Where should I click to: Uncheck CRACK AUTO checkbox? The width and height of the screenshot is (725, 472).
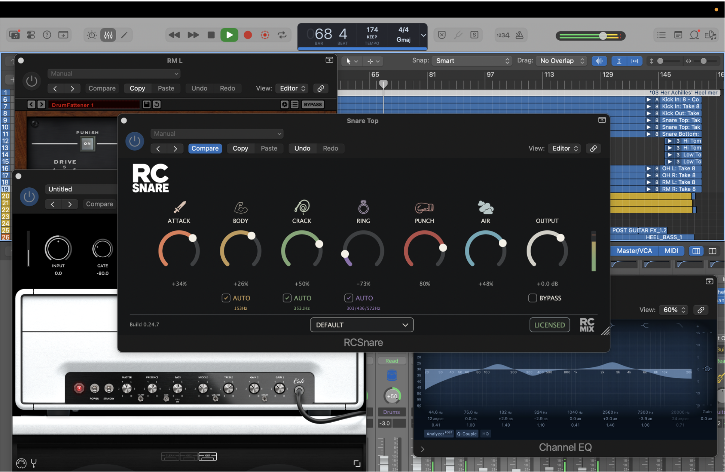tap(287, 298)
